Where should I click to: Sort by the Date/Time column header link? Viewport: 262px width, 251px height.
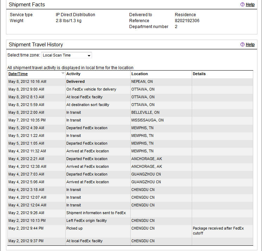point(18,74)
